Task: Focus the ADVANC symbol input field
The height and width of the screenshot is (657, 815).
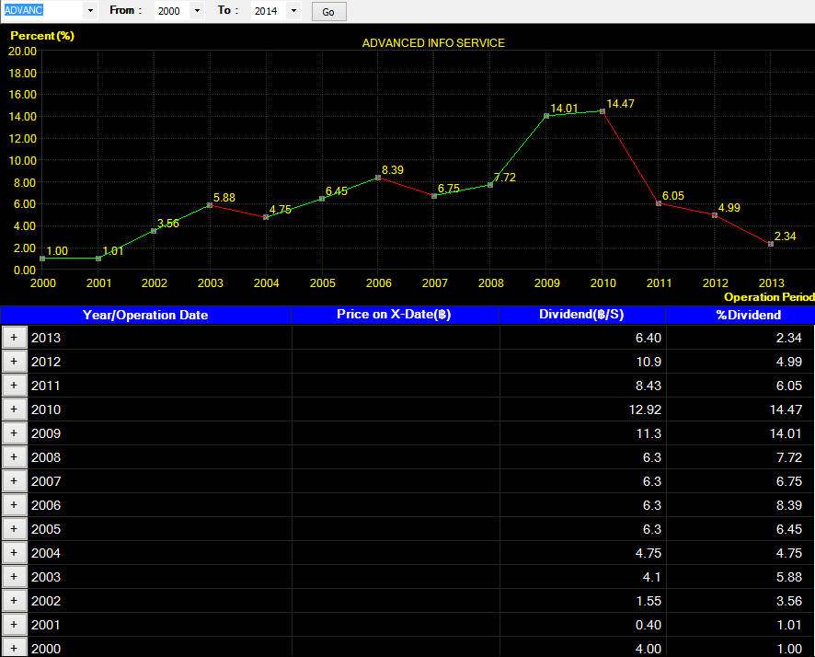Action: pos(42,10)
